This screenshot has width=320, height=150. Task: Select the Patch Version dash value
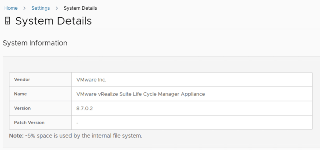[x=77, y=123]
